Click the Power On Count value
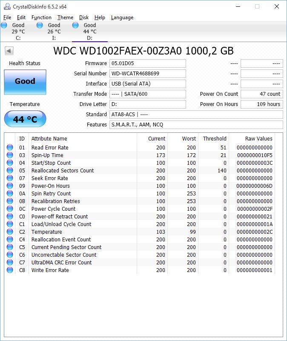This screenshot has width=287, height=341. 262,94
